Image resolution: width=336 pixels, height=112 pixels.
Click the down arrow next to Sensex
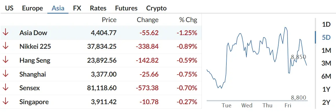(5, 88)
